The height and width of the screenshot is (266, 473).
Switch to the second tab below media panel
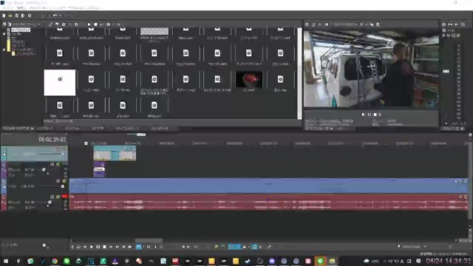tap(45, 129)
